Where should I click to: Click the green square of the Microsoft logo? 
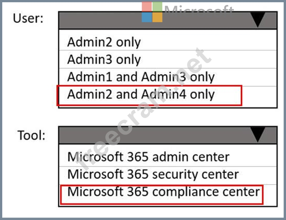[x=157, y=7]
